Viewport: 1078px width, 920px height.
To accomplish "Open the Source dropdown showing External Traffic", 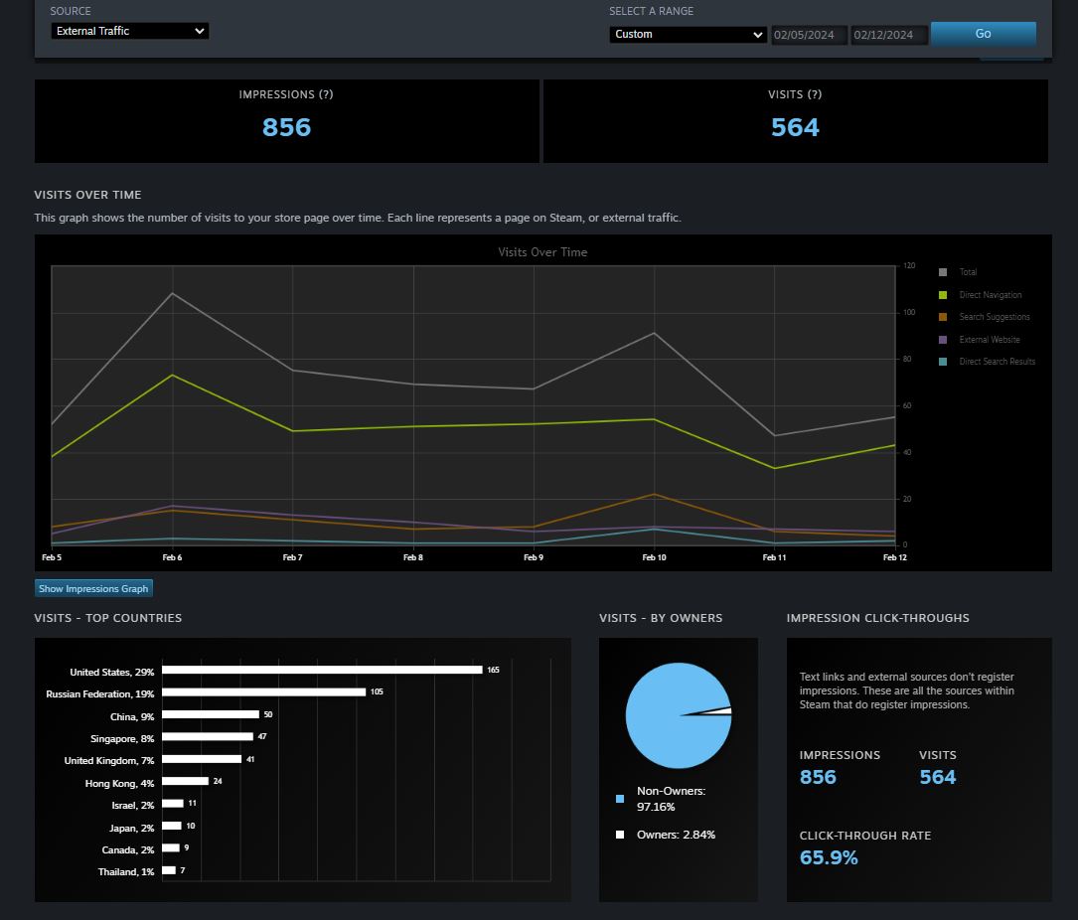I will (x=129, y=31).
